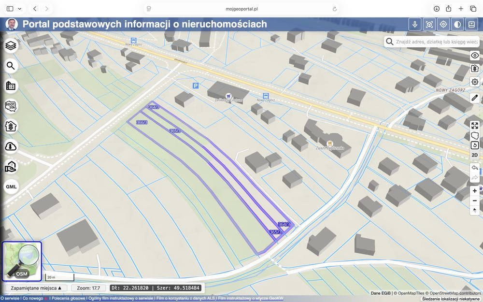Locate my position with the target button

point(443,24)
